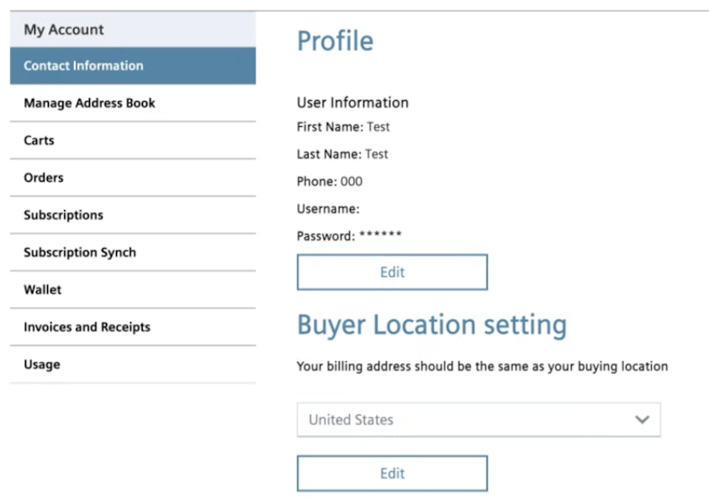Click Edit below the country dropdown
The image size is (709, 498).
pos(392,473)
